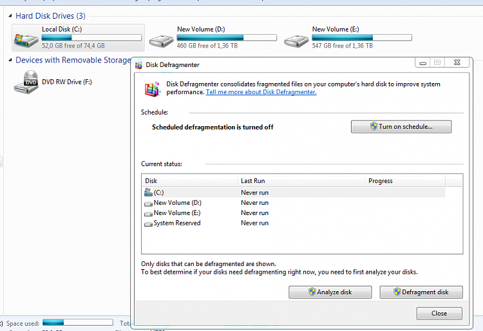Click the 460 GB free of 1,36 TB text
Image resolution: width=483 pixels, height=331 pixels.
click(x=207, y=46)
